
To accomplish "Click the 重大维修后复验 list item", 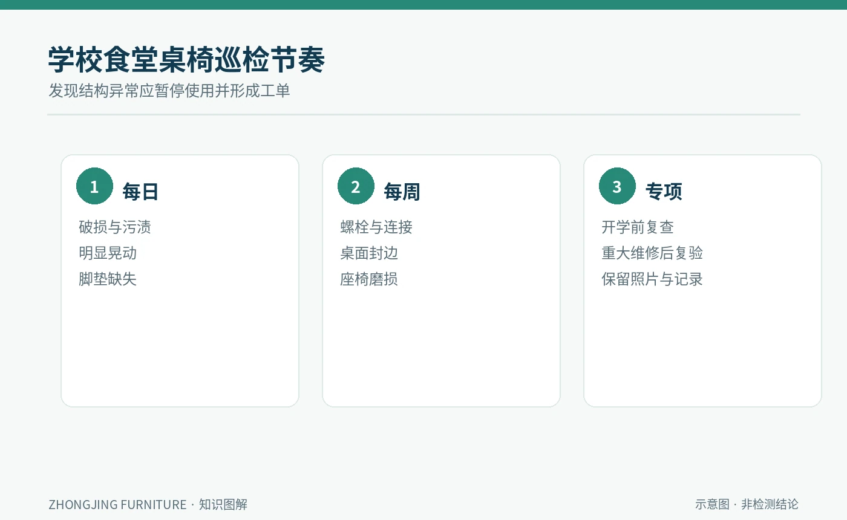I will (652, 253).
